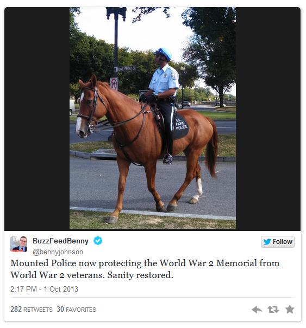This screenshot has width=306, height=328.
Task: Open the BuzzFeedBenny display name link
Action: [x=60, y=241]
